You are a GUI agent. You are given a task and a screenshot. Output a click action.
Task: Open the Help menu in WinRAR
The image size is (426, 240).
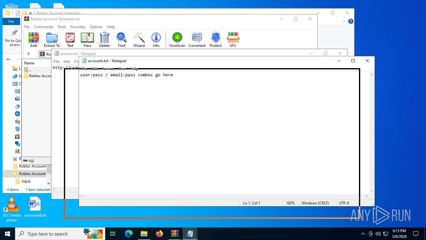(111, 27)
